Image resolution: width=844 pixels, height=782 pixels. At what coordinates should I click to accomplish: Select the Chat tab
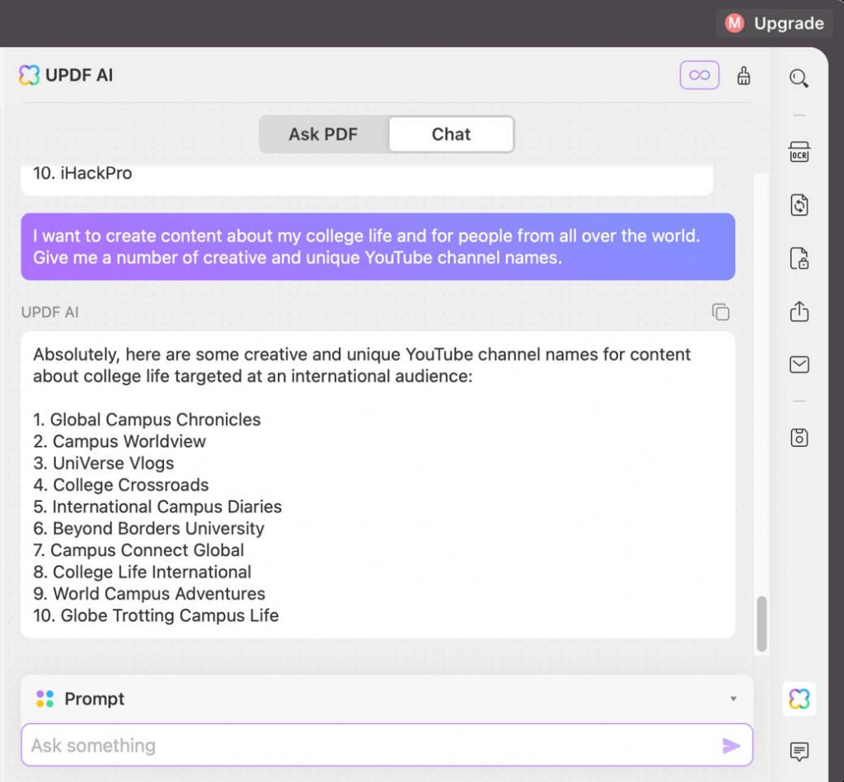451,134
